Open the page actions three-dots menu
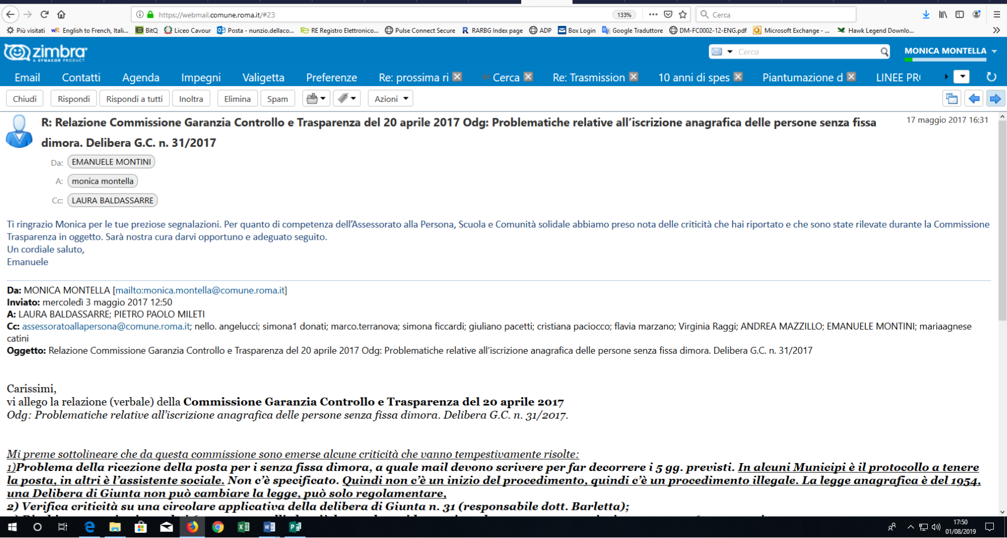Image resolution: width=1007 pixels, height=538 pixels. 653,15
